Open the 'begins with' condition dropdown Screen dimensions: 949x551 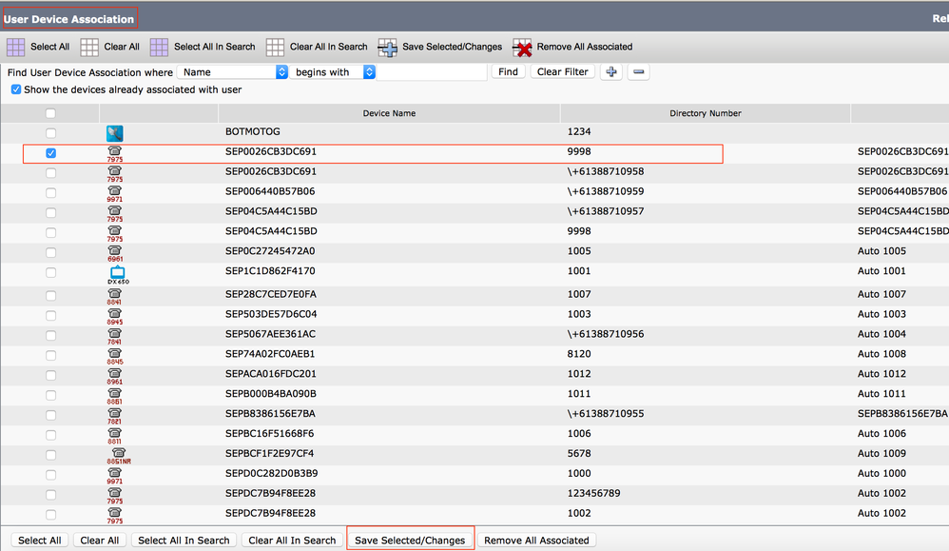point(333,72)
